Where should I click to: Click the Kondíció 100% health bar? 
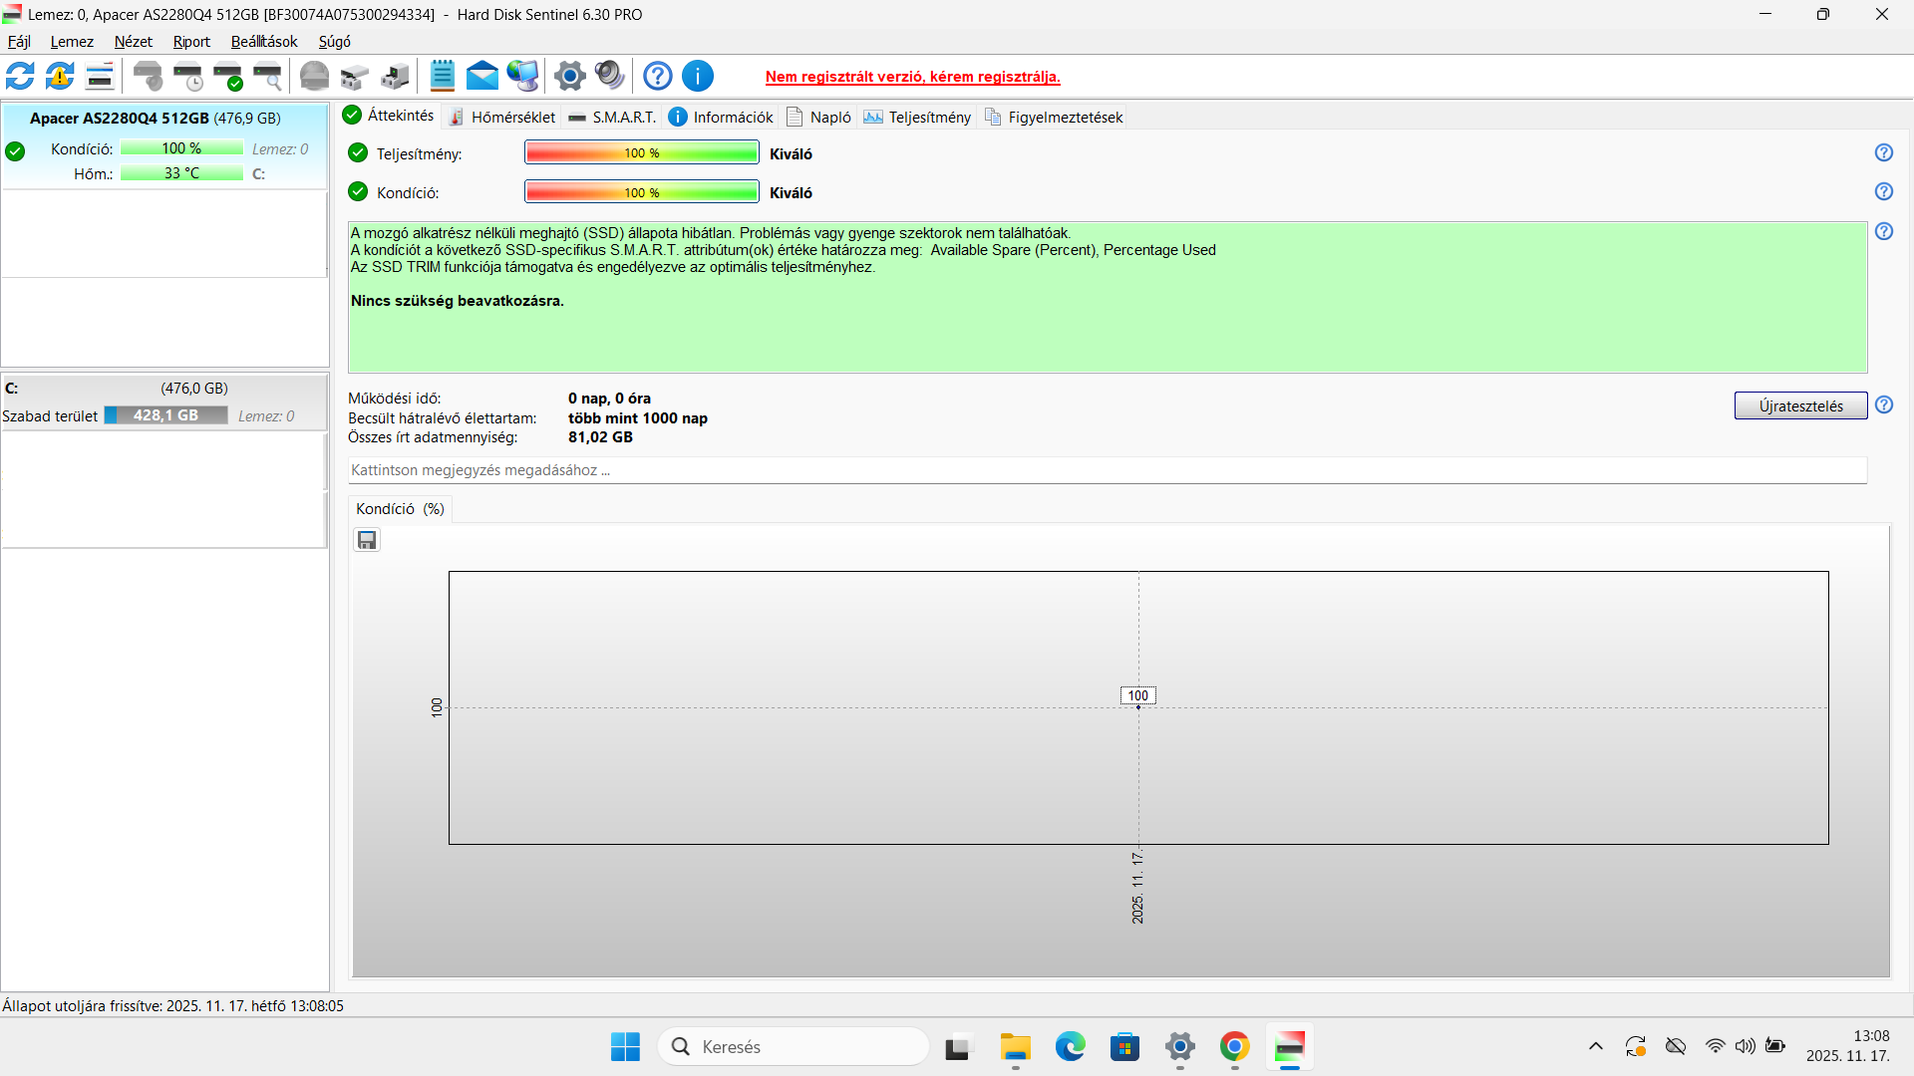(641, 192)
